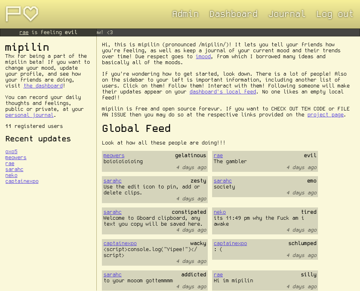Open captainexpo in Recent updates list
This screenshot has width=360, height=291.
[x=22, y=181]
